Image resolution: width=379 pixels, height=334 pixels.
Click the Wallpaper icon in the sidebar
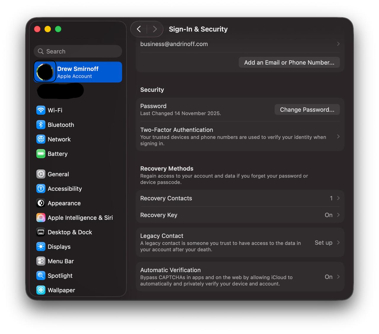(41, 290)
